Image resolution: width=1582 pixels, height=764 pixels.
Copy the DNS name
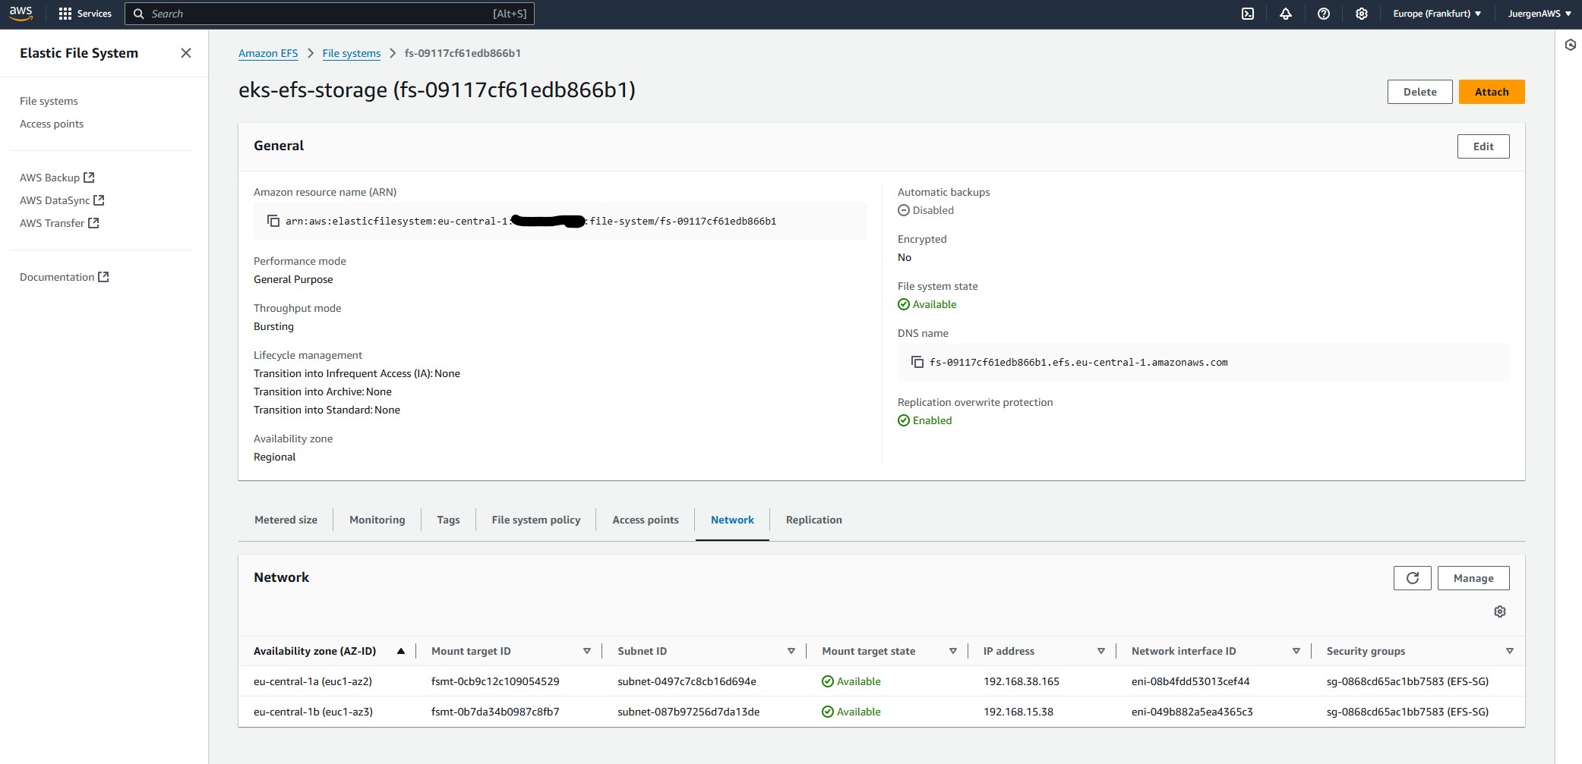917,362
